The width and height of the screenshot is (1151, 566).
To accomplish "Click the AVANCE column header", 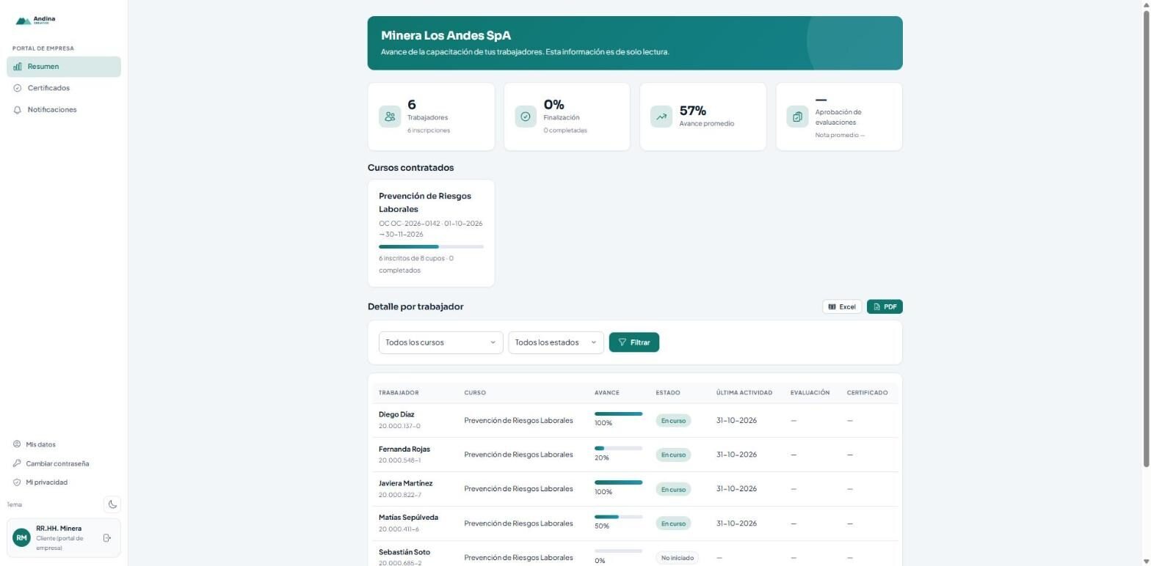I will (606, 393).
